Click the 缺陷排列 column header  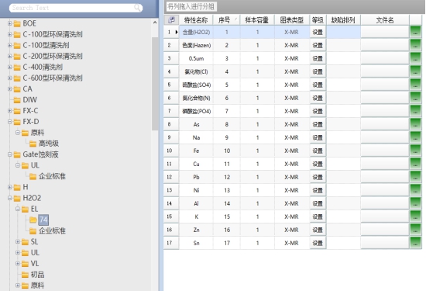point(343,20)
